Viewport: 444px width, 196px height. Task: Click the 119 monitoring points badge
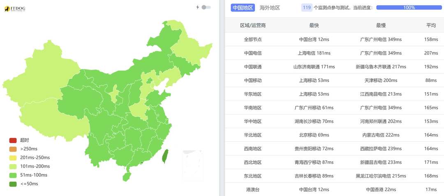307,8
